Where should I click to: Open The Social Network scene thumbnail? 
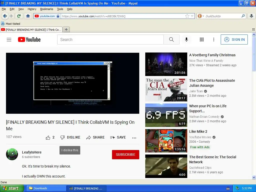(x=166, y=166)
